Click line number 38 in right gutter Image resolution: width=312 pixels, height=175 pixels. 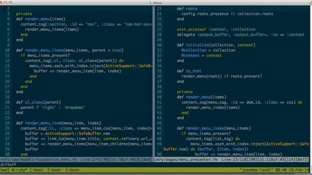pyautogui.click(x=159, y=87)
